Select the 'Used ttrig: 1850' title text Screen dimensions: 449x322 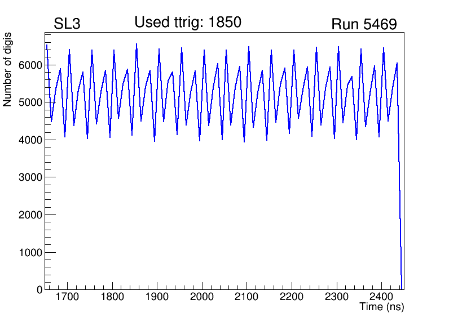pos(188,23)
